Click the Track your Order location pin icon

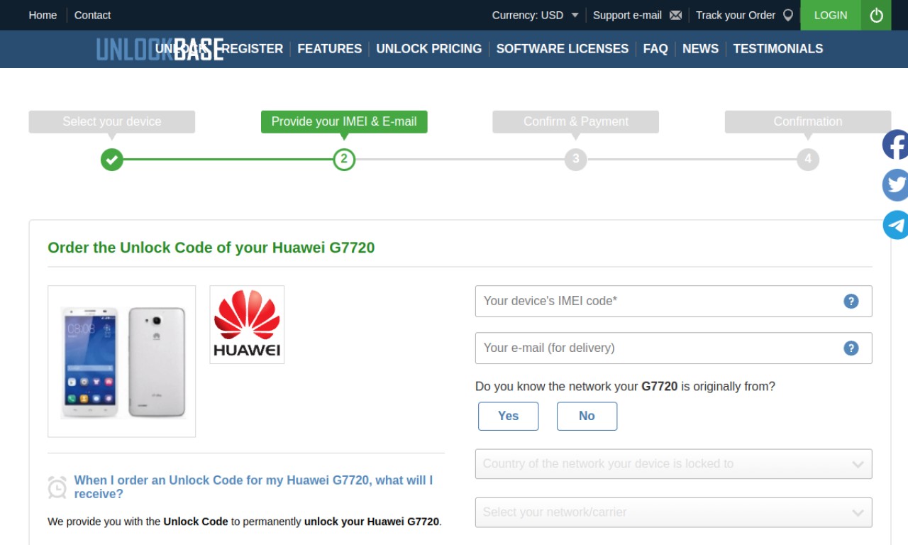tap(787, 15)
